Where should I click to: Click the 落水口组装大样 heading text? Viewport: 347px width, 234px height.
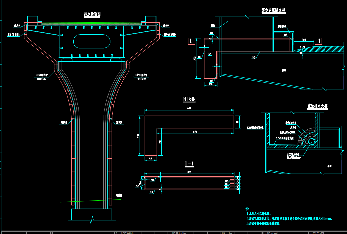pyautogui.click(x=273, y=10)
